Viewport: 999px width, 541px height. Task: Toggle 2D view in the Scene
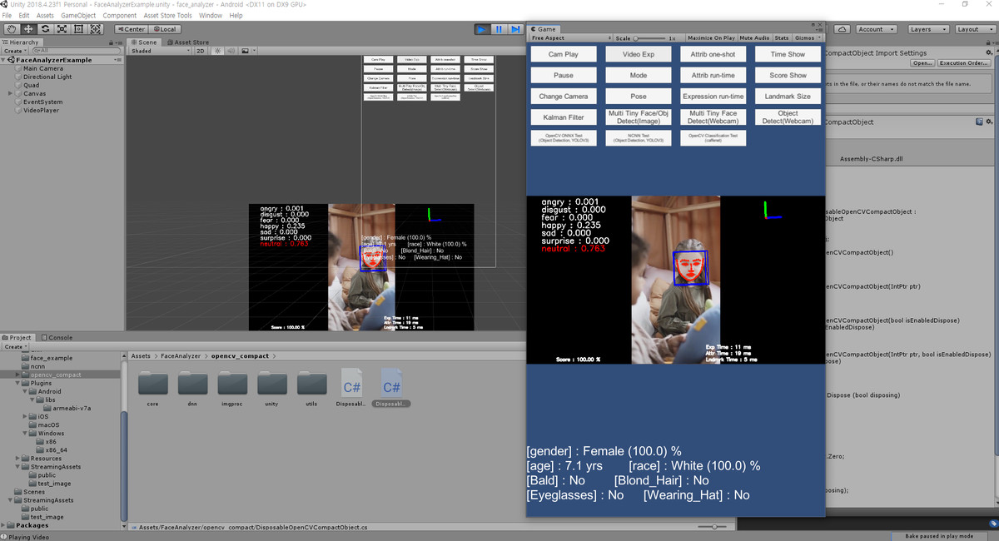coord(200,51)
